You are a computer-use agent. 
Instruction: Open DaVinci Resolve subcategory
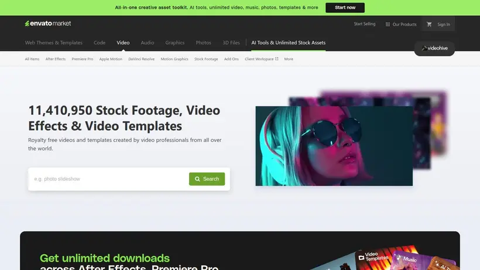point(142,59)
